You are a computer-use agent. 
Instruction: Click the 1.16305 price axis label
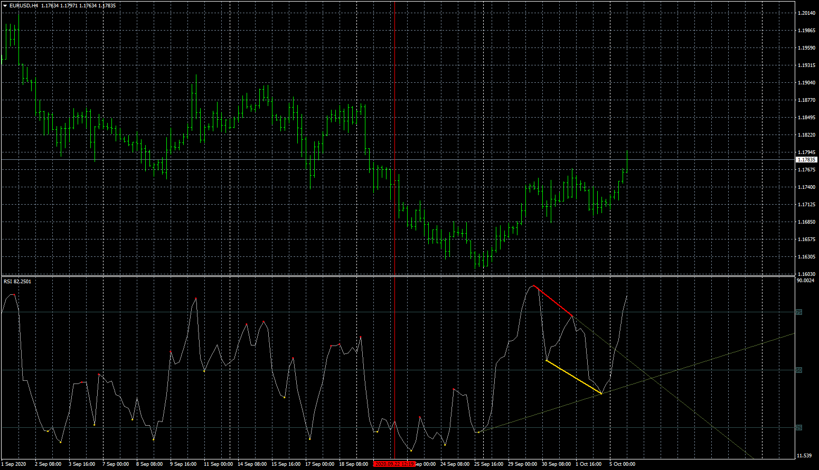coord(806,257)
